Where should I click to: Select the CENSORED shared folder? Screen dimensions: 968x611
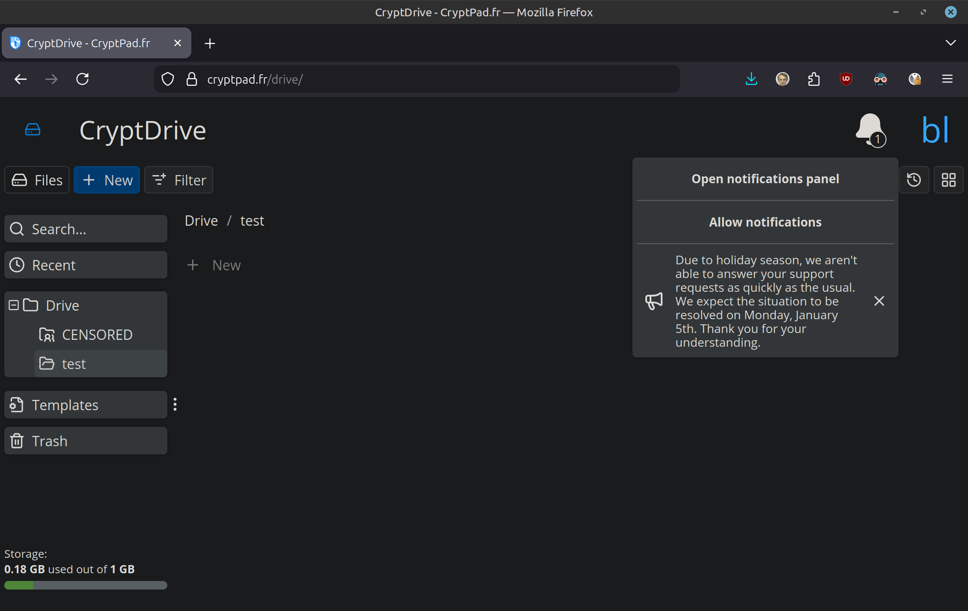point(97,335)
